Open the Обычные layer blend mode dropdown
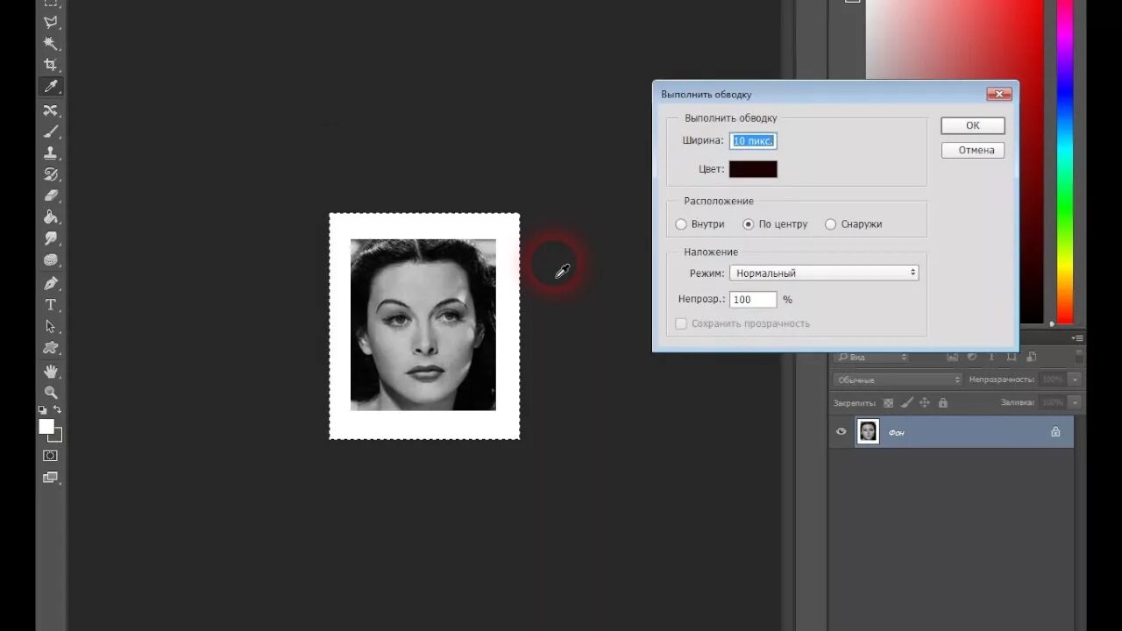The width and height of the screenshot is (1122, 631). pos(898,379)
